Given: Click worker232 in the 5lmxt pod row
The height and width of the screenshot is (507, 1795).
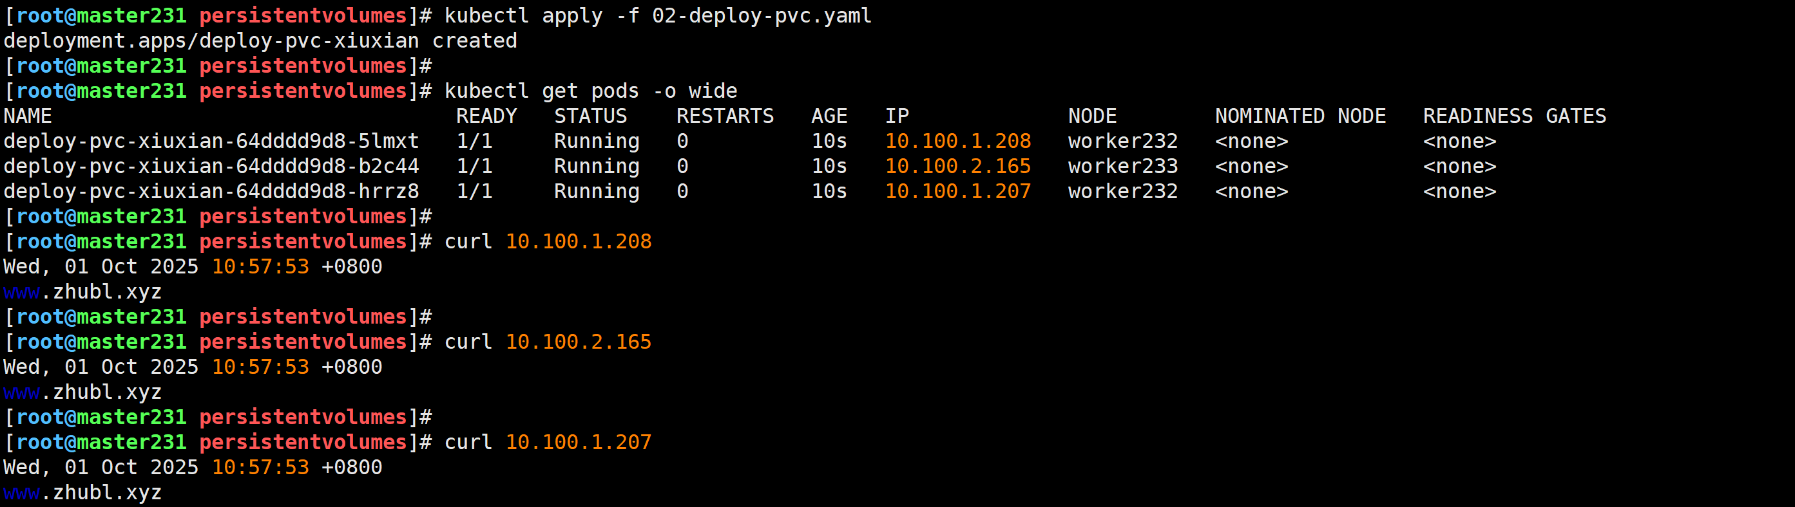Looking at the screenshot, I should click(1123, 141).
